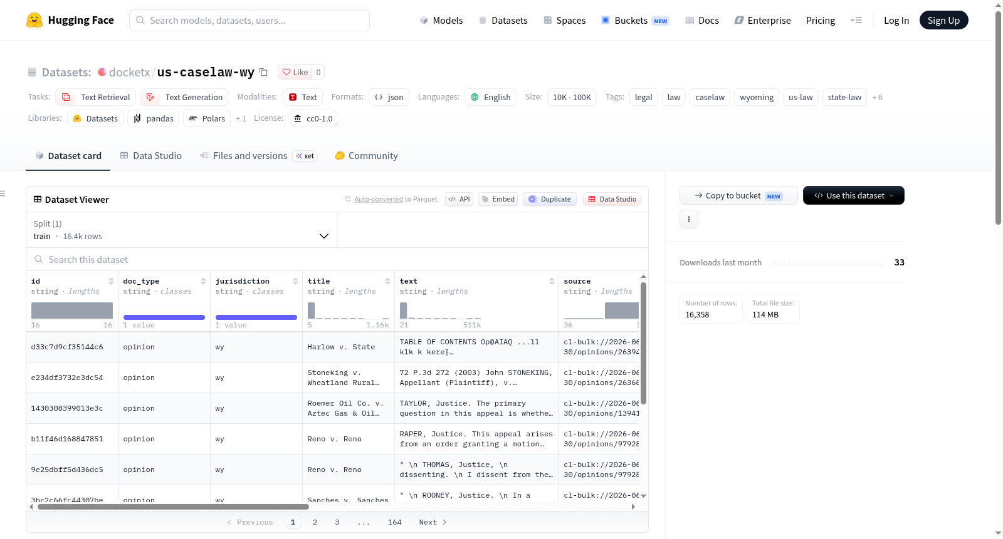This screenshot has width=1003, height=539.
Task: Open the Docs navigation link
Action: click(x=702, y=20)
